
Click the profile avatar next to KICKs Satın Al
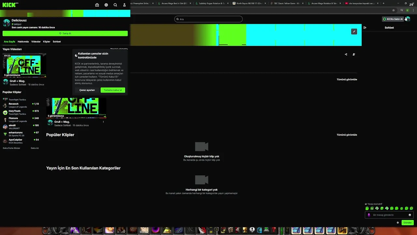tap(408, 19)
